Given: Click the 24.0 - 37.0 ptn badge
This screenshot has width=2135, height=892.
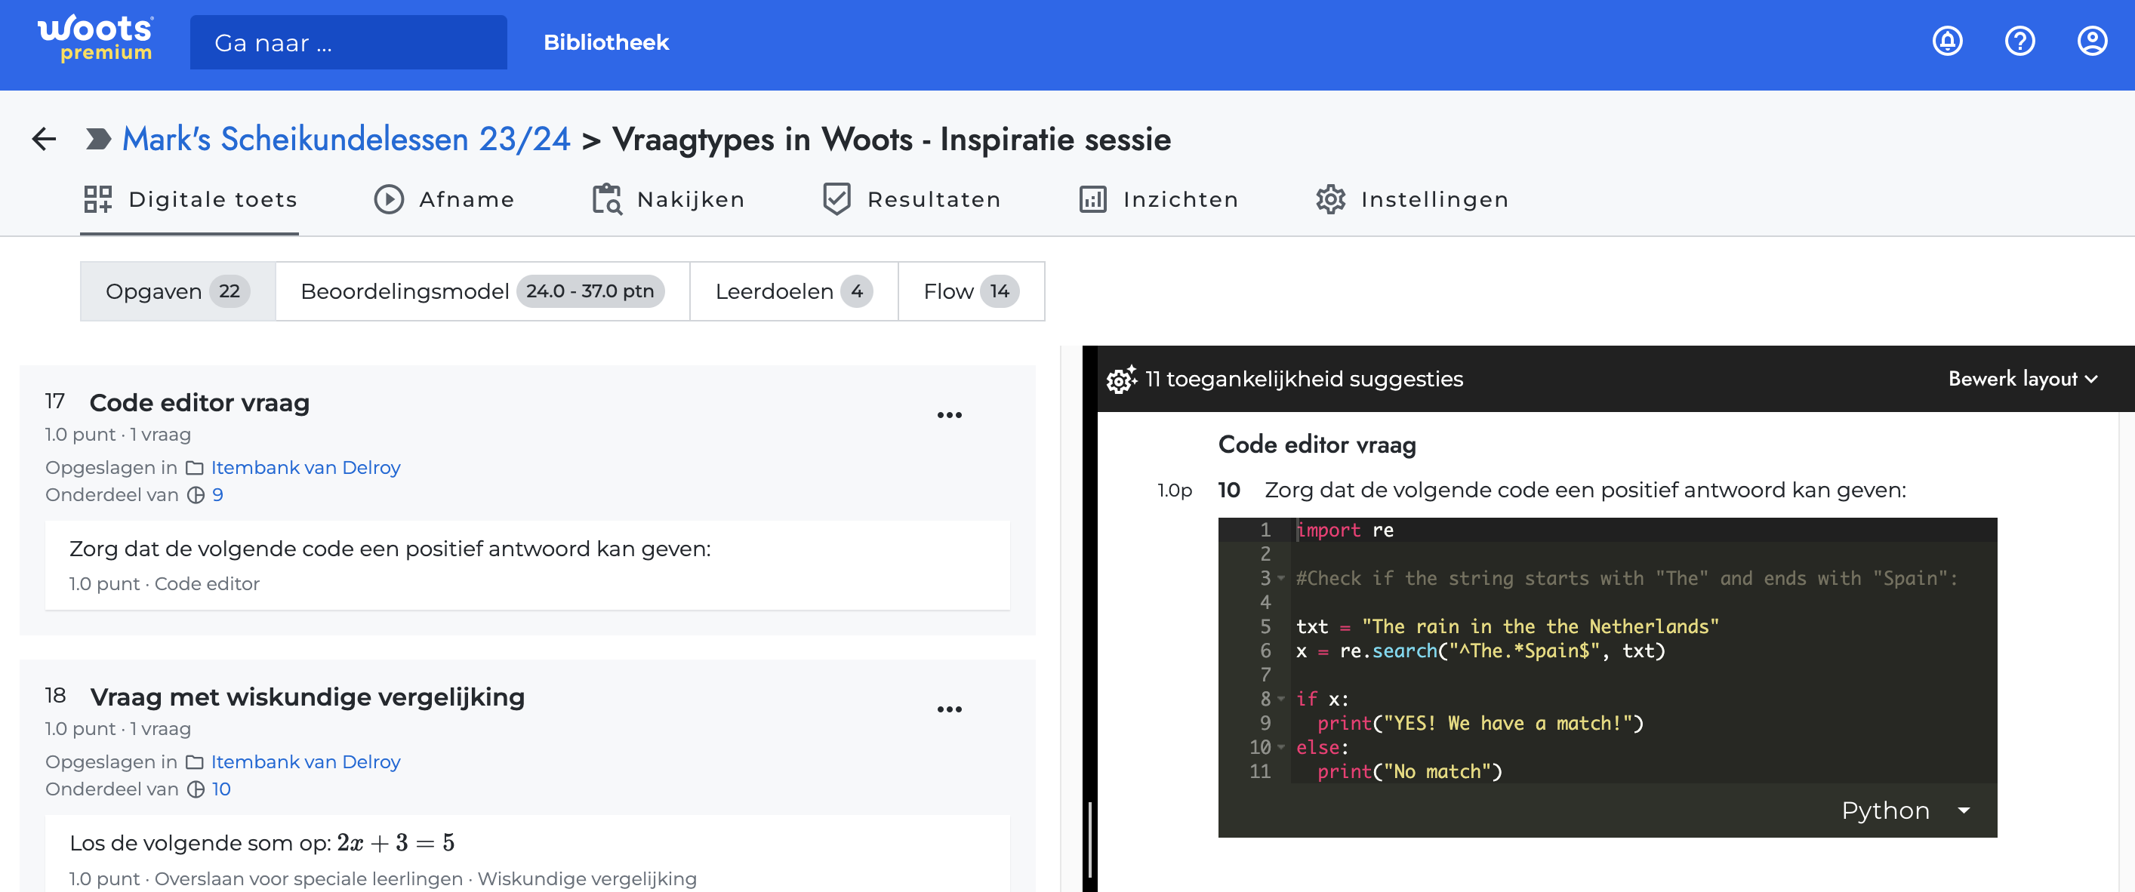Looking at the screenshot, I should pos(590,291).
